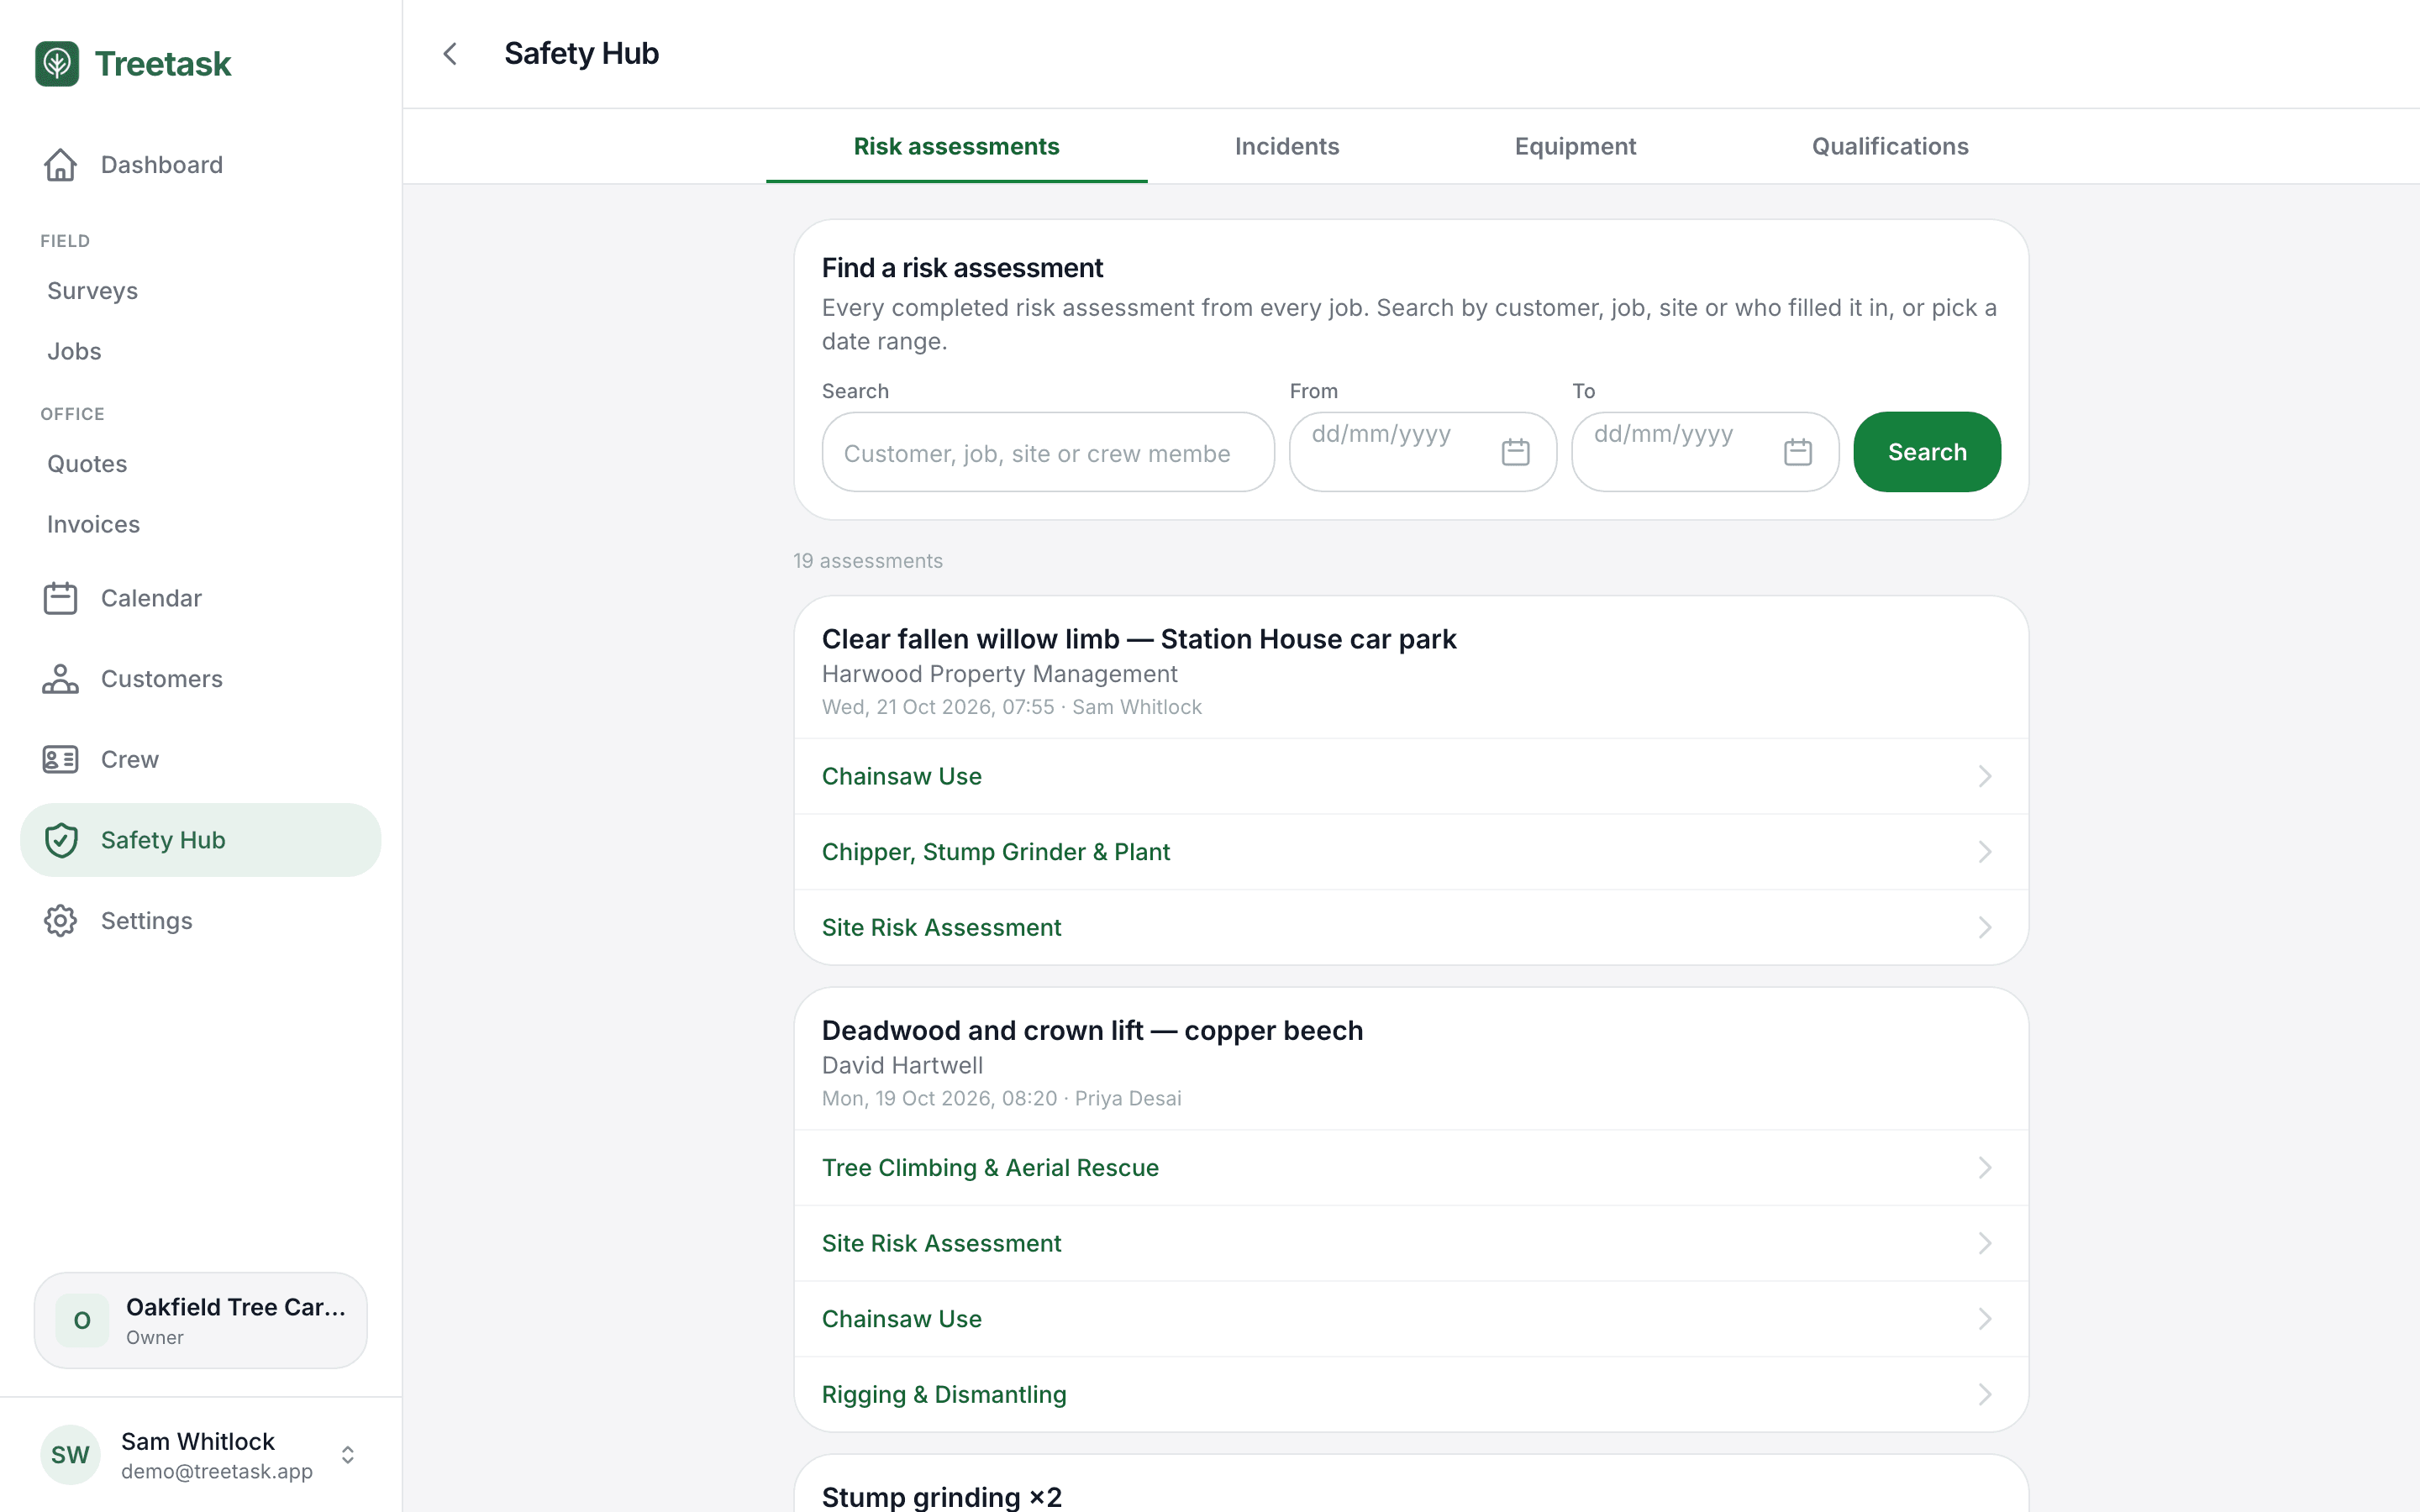The width and height of the screenshot is (2420, 1512).
Task: Switch to the Qualifications tab
Action: pos(1890,147)
